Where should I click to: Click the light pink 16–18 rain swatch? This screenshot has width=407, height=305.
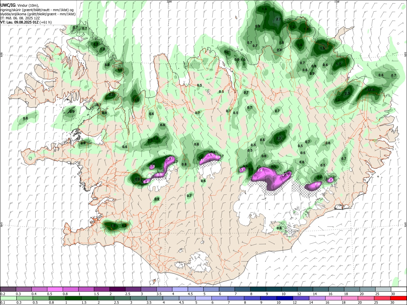click(x=333, y=298)
